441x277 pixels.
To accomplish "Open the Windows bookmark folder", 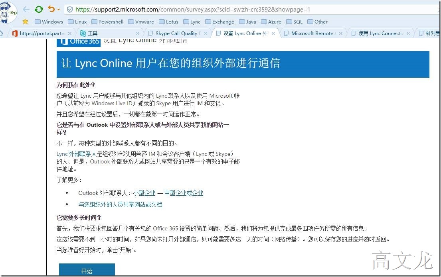I will [49, 22].
